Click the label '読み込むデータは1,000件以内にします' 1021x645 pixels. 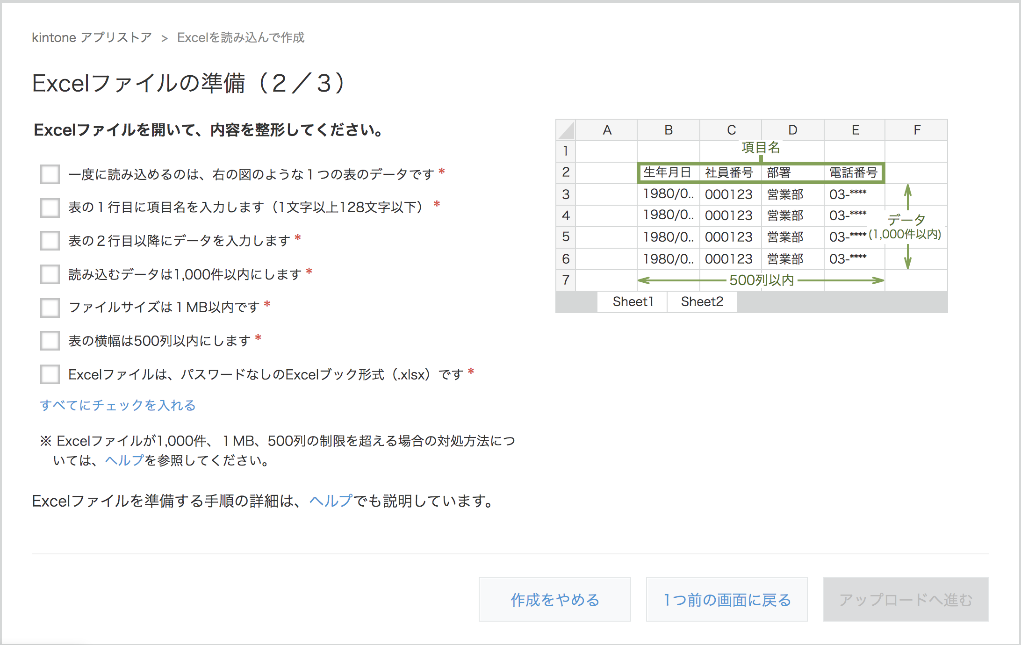click(185, 274)
